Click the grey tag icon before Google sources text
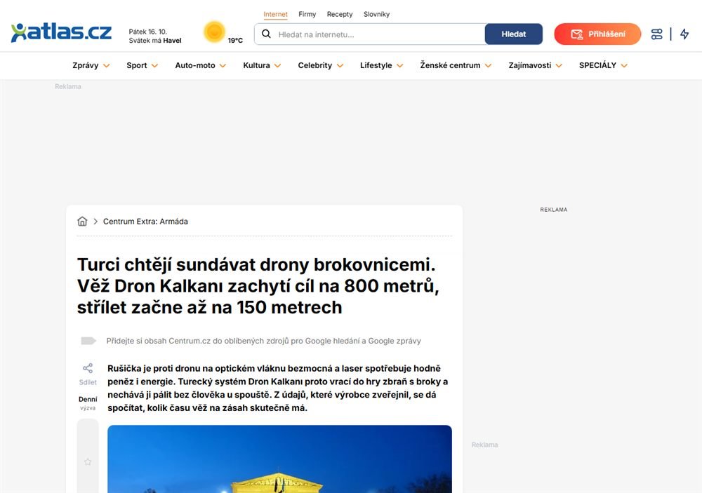 tap(88, 341)
